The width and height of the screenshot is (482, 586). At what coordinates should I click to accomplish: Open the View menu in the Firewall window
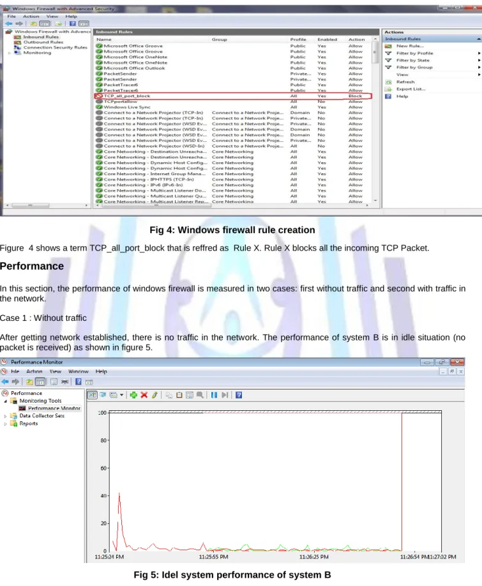(x=52, y=16)
